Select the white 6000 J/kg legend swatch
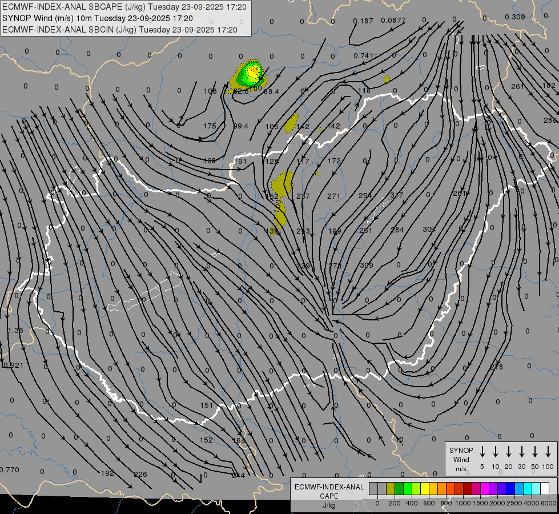 pyautogui.click(x=545, y=489)
